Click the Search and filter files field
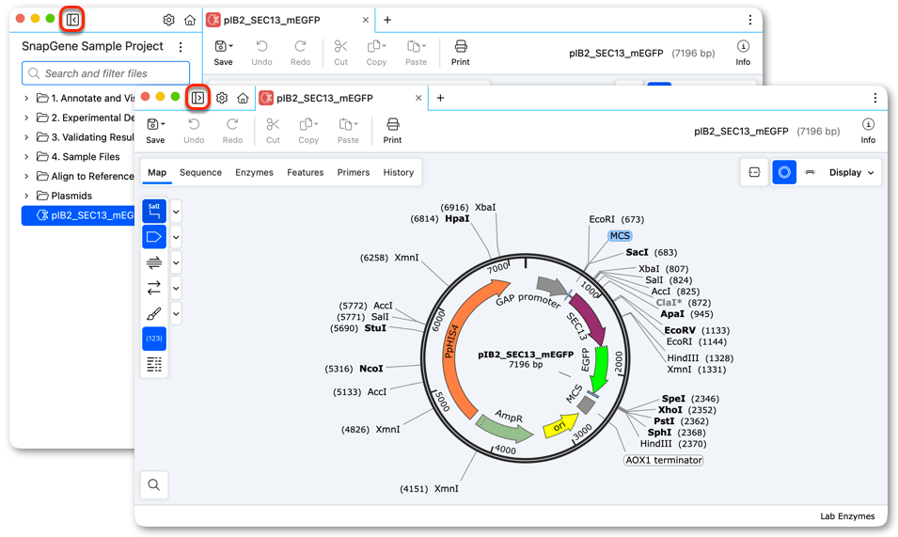The height and width of the screenshot is (537, 898). [x=106, y=73]
